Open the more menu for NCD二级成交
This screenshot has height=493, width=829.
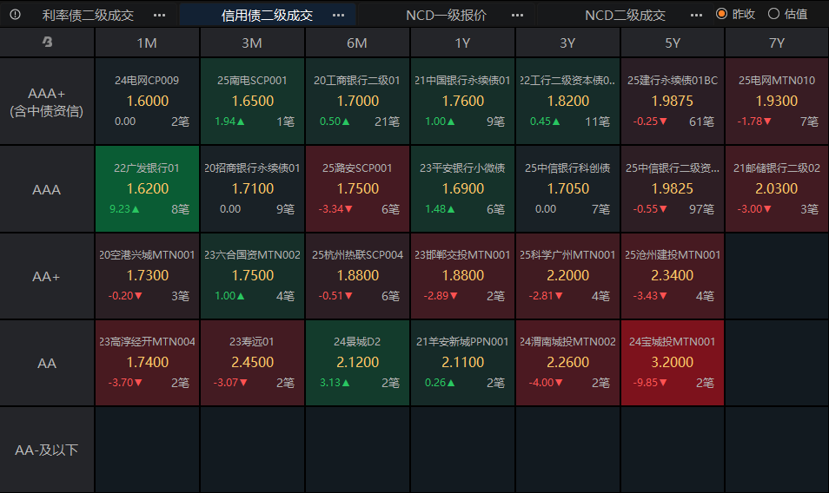tap(696, 16)
